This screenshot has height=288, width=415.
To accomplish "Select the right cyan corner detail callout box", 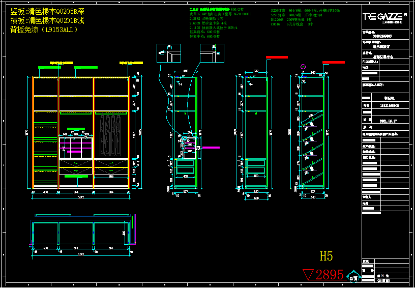I will pos(212,52).
